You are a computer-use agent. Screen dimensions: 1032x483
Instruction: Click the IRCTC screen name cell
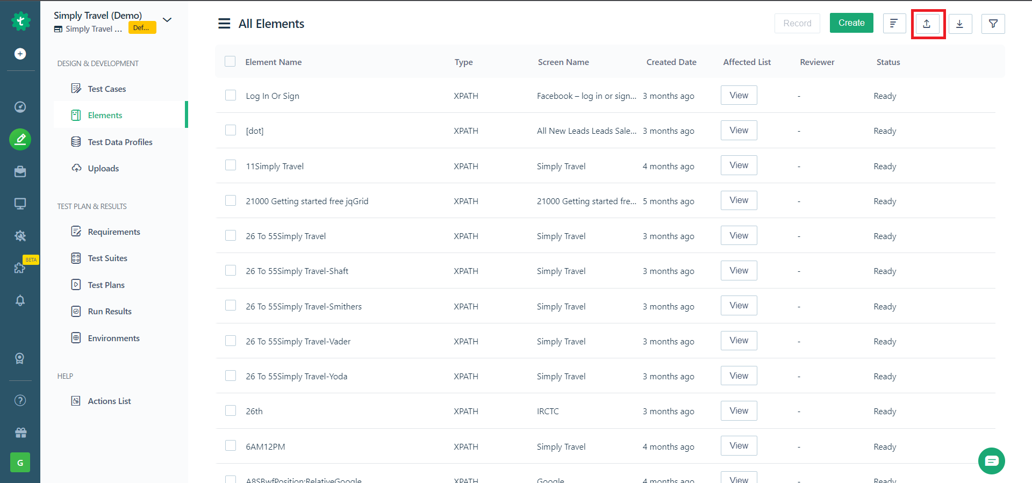[548, 412]
